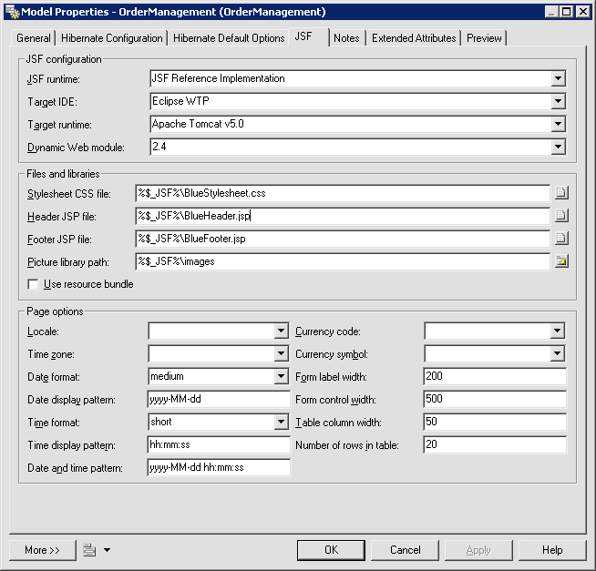The image size is (596, 571).
Task: Select the JSF tab
Action: [x=308, y=36]
